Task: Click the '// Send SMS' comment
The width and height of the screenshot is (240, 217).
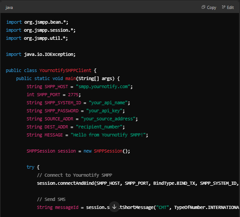Action: pyautogui.click(x=51, y=199)
